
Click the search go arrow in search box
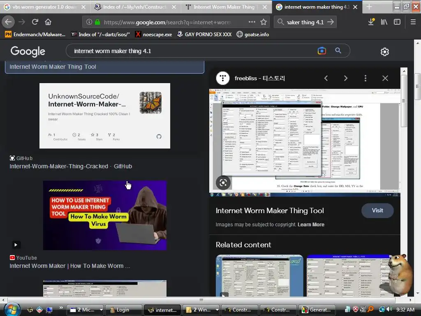tap(331, 22)
